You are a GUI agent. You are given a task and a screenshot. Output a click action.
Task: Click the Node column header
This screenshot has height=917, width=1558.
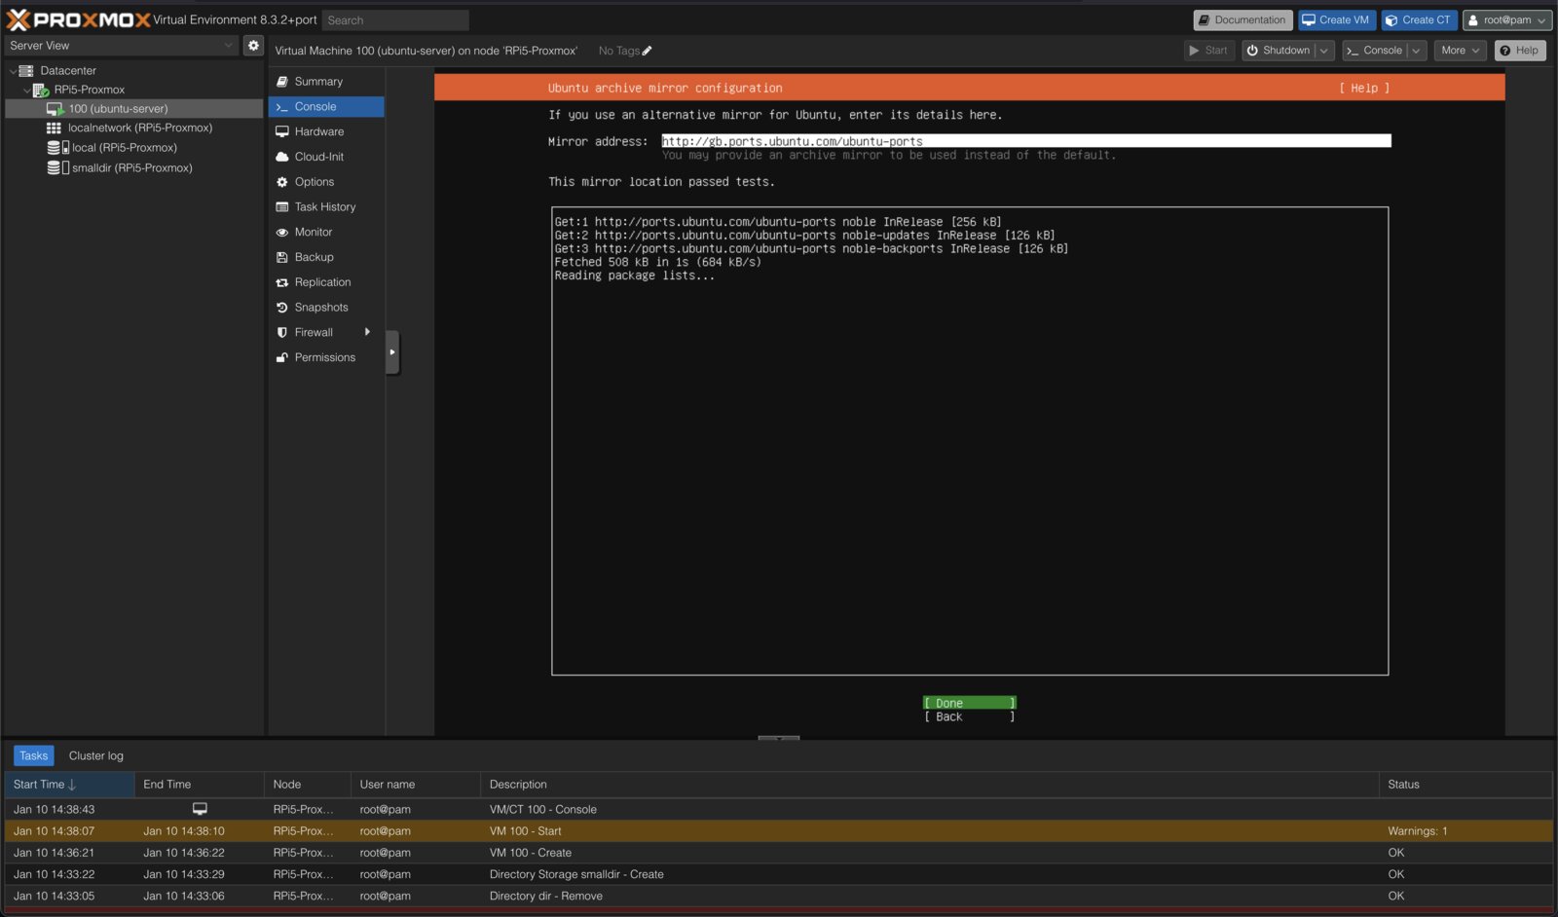(308, 785)
